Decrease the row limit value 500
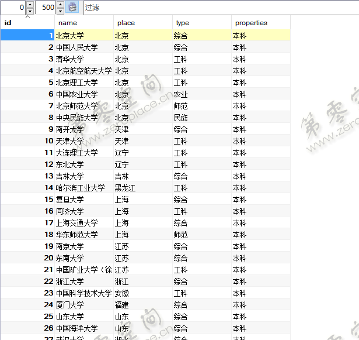 [61, 11]
